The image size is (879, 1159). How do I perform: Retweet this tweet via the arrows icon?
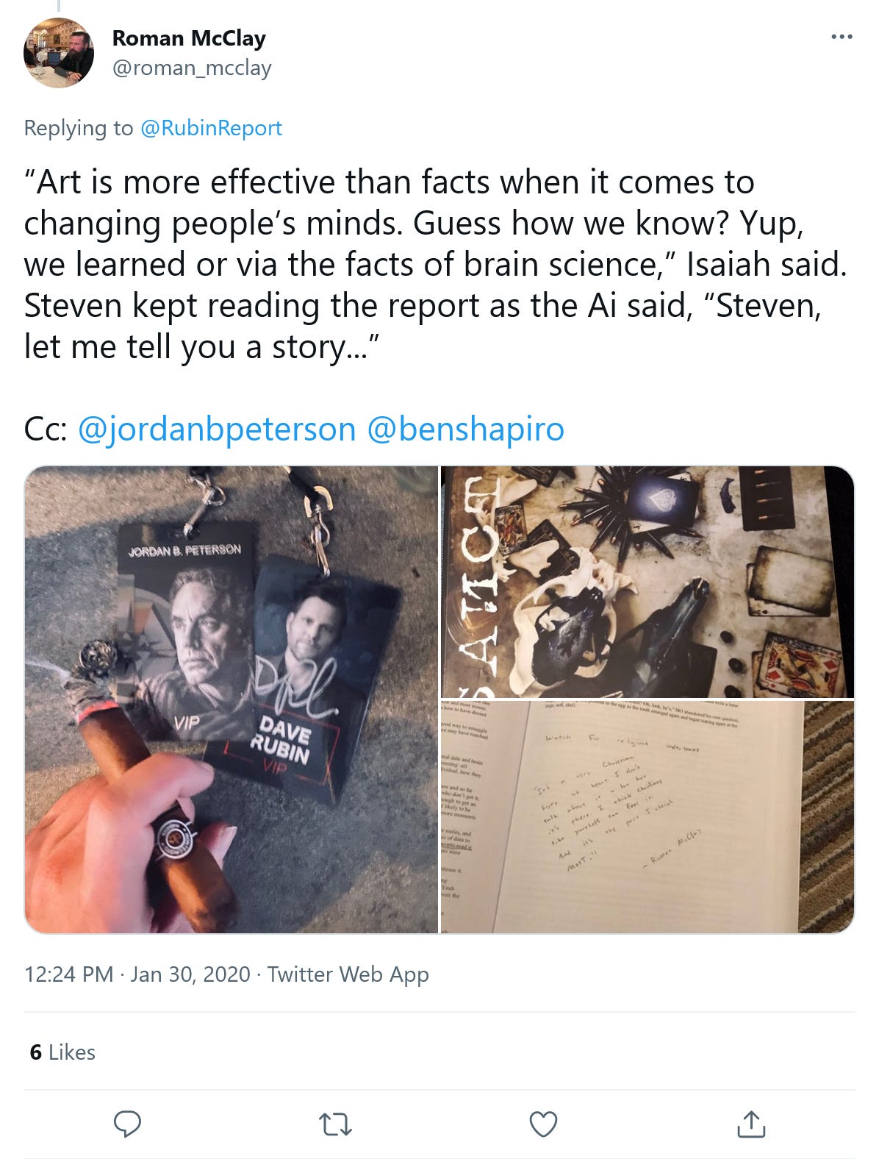point(335,1124)
